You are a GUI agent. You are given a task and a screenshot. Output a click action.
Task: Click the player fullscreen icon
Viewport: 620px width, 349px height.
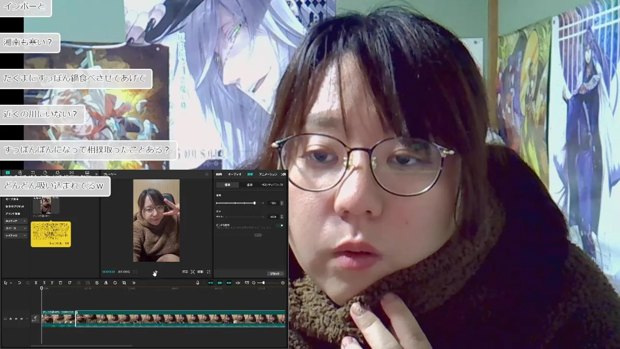pos(209,272)
